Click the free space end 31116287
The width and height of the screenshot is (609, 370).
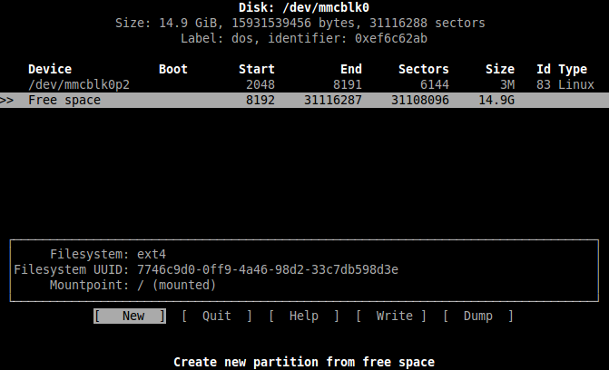tap(333, 100)
